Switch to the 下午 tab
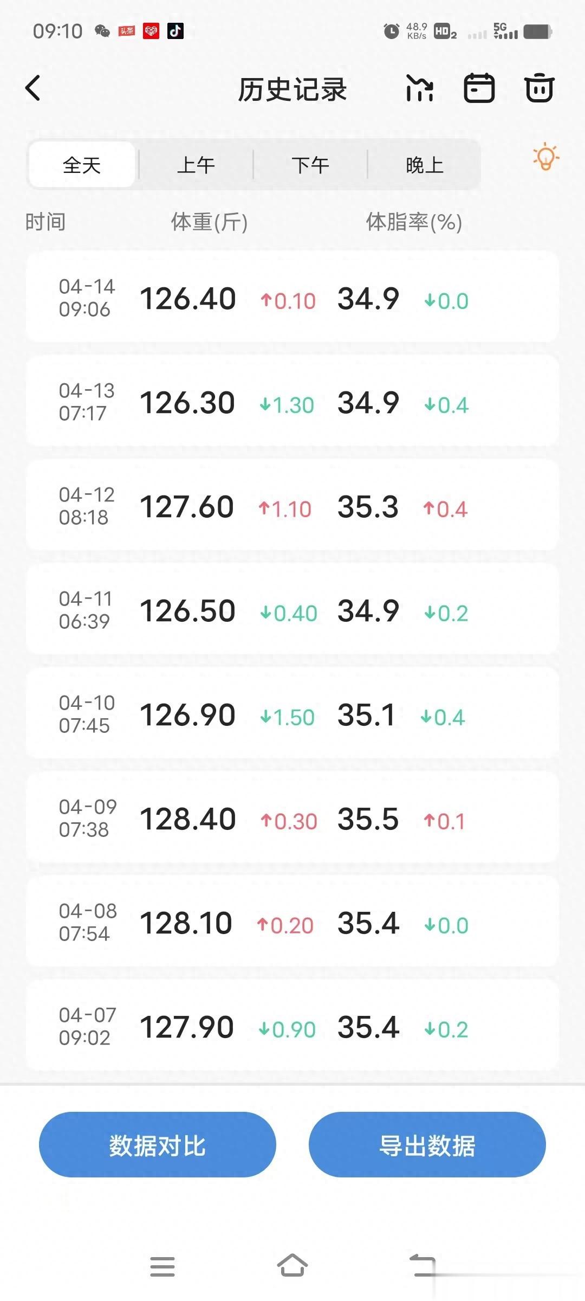Viewport: 585px width, 1301px height. (x=310, y=165)
